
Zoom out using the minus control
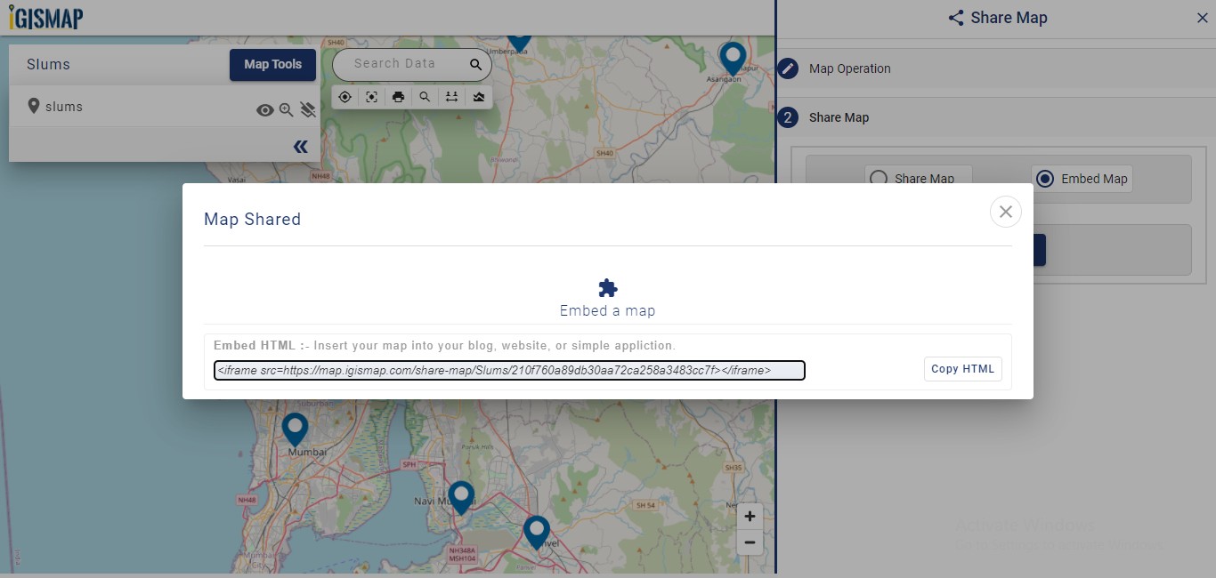tap(749, 542)
